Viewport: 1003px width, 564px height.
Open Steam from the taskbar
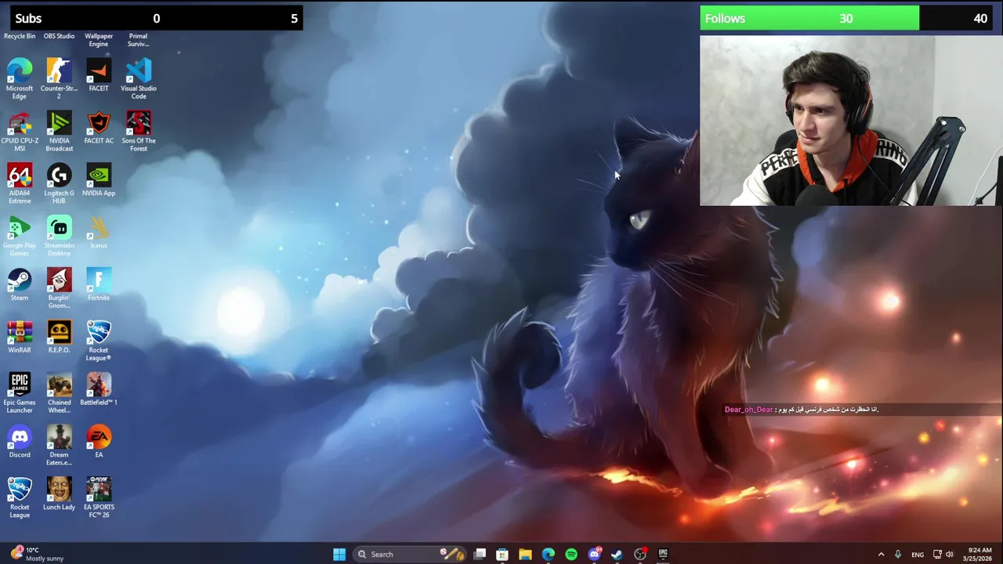tap(617, 554)
